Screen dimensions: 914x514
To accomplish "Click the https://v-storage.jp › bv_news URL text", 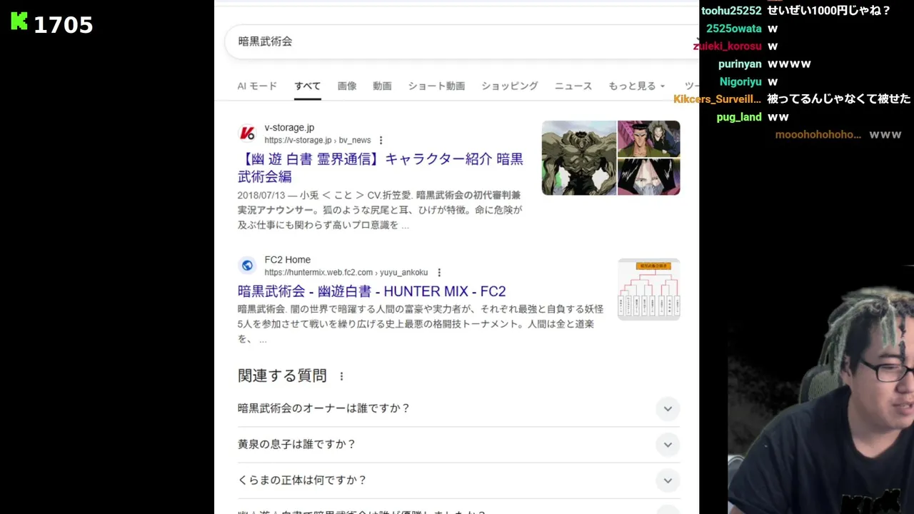I will coord(318,141).
